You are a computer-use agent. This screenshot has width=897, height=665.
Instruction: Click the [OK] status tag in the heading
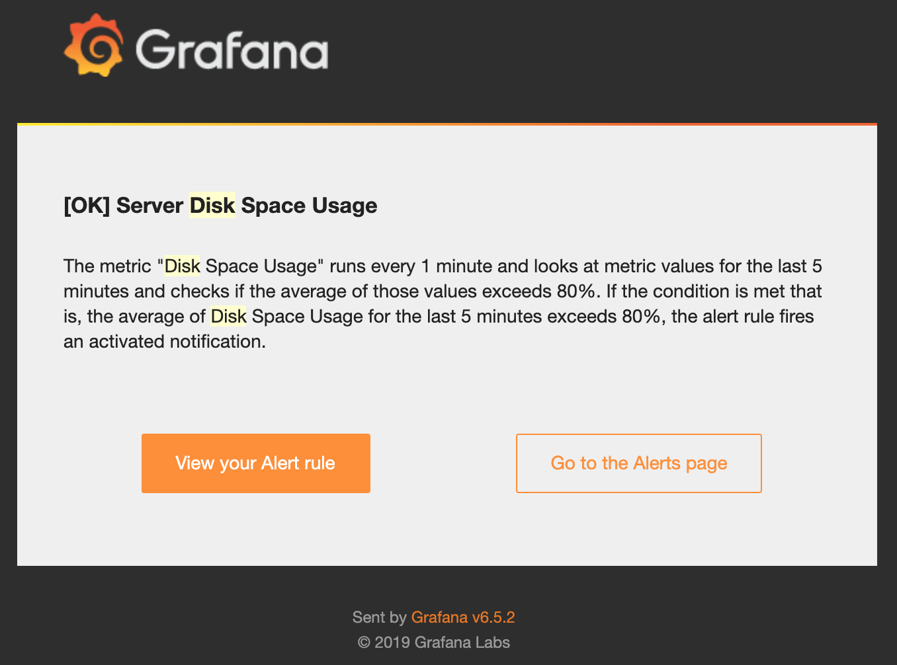[87, 206]
